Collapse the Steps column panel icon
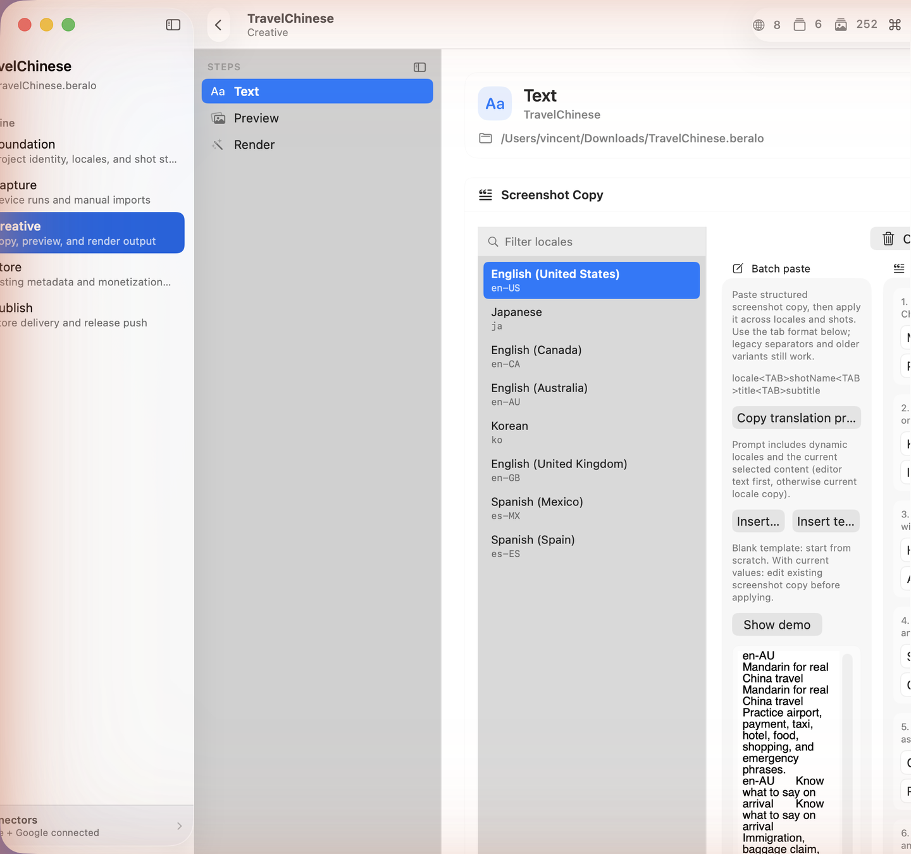 [x=419, y=67]
